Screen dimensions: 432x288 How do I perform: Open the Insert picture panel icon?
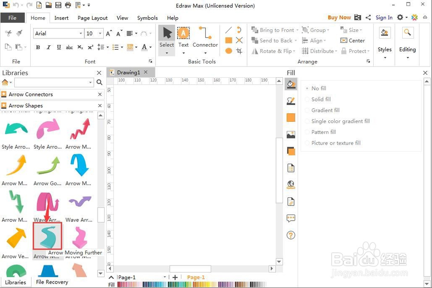(x=291, y=135)
